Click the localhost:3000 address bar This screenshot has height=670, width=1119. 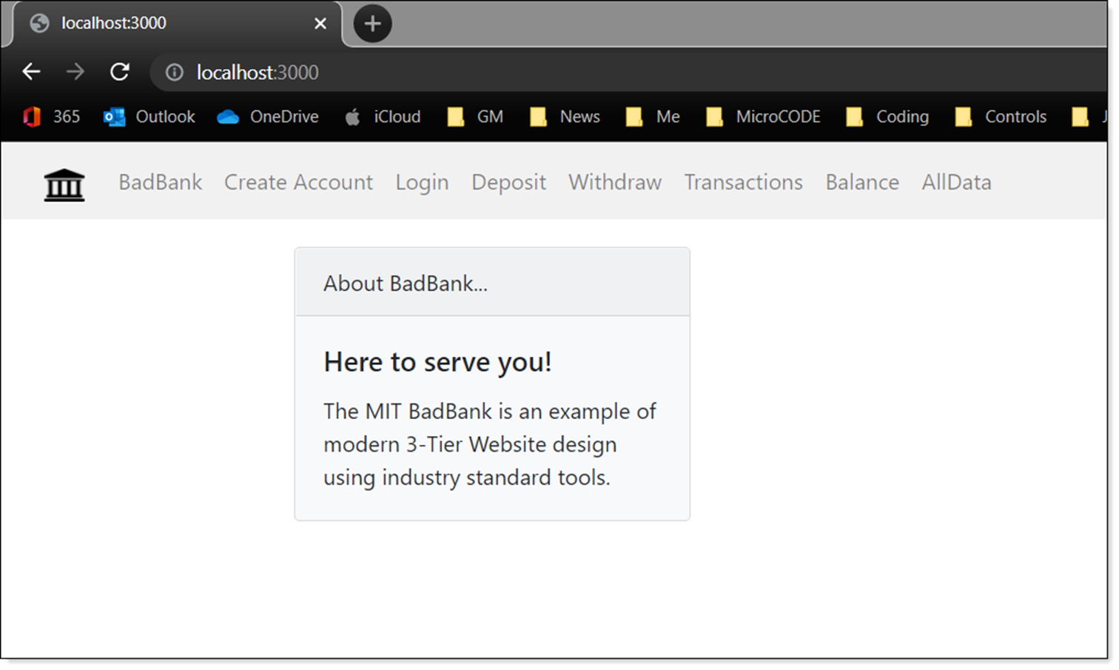coord(629,72)
